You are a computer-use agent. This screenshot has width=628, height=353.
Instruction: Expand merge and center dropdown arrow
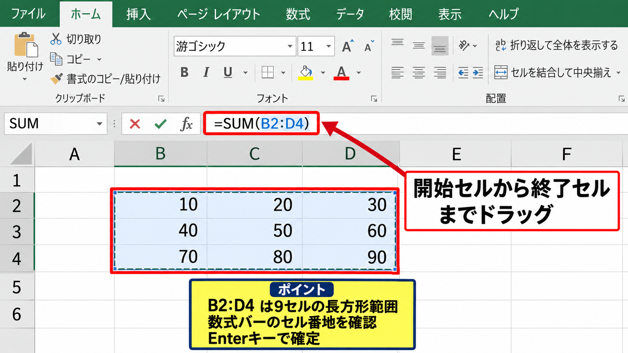(x=618, y=72)
